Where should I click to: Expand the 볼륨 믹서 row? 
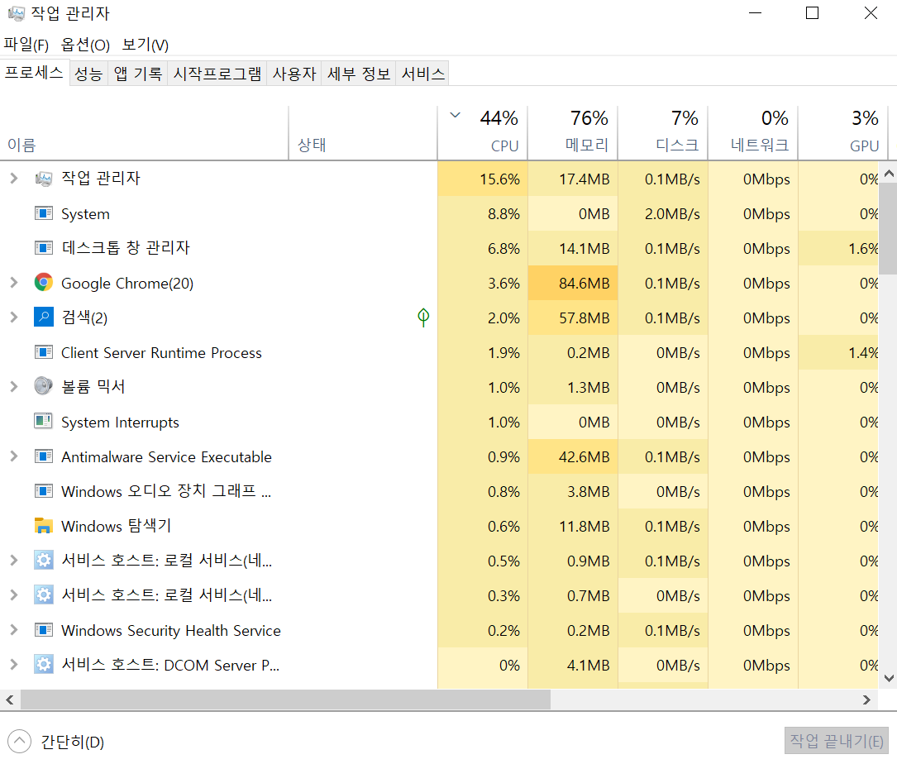point(14,387)
